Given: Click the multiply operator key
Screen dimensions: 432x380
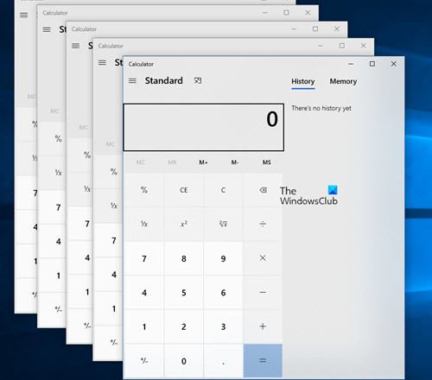Looking at the screenshot, I should point(263,258).
